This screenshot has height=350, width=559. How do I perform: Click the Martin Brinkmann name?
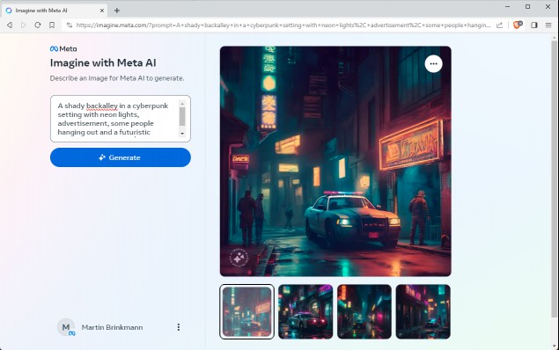tap(112, 327)
